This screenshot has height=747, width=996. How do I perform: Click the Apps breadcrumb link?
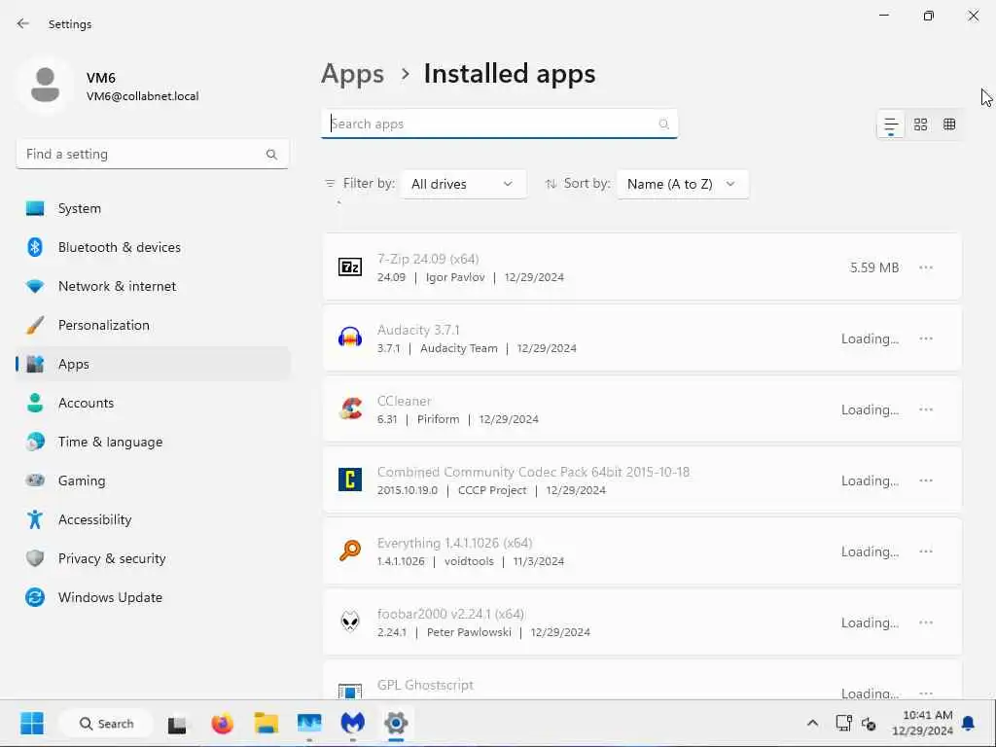352,74
